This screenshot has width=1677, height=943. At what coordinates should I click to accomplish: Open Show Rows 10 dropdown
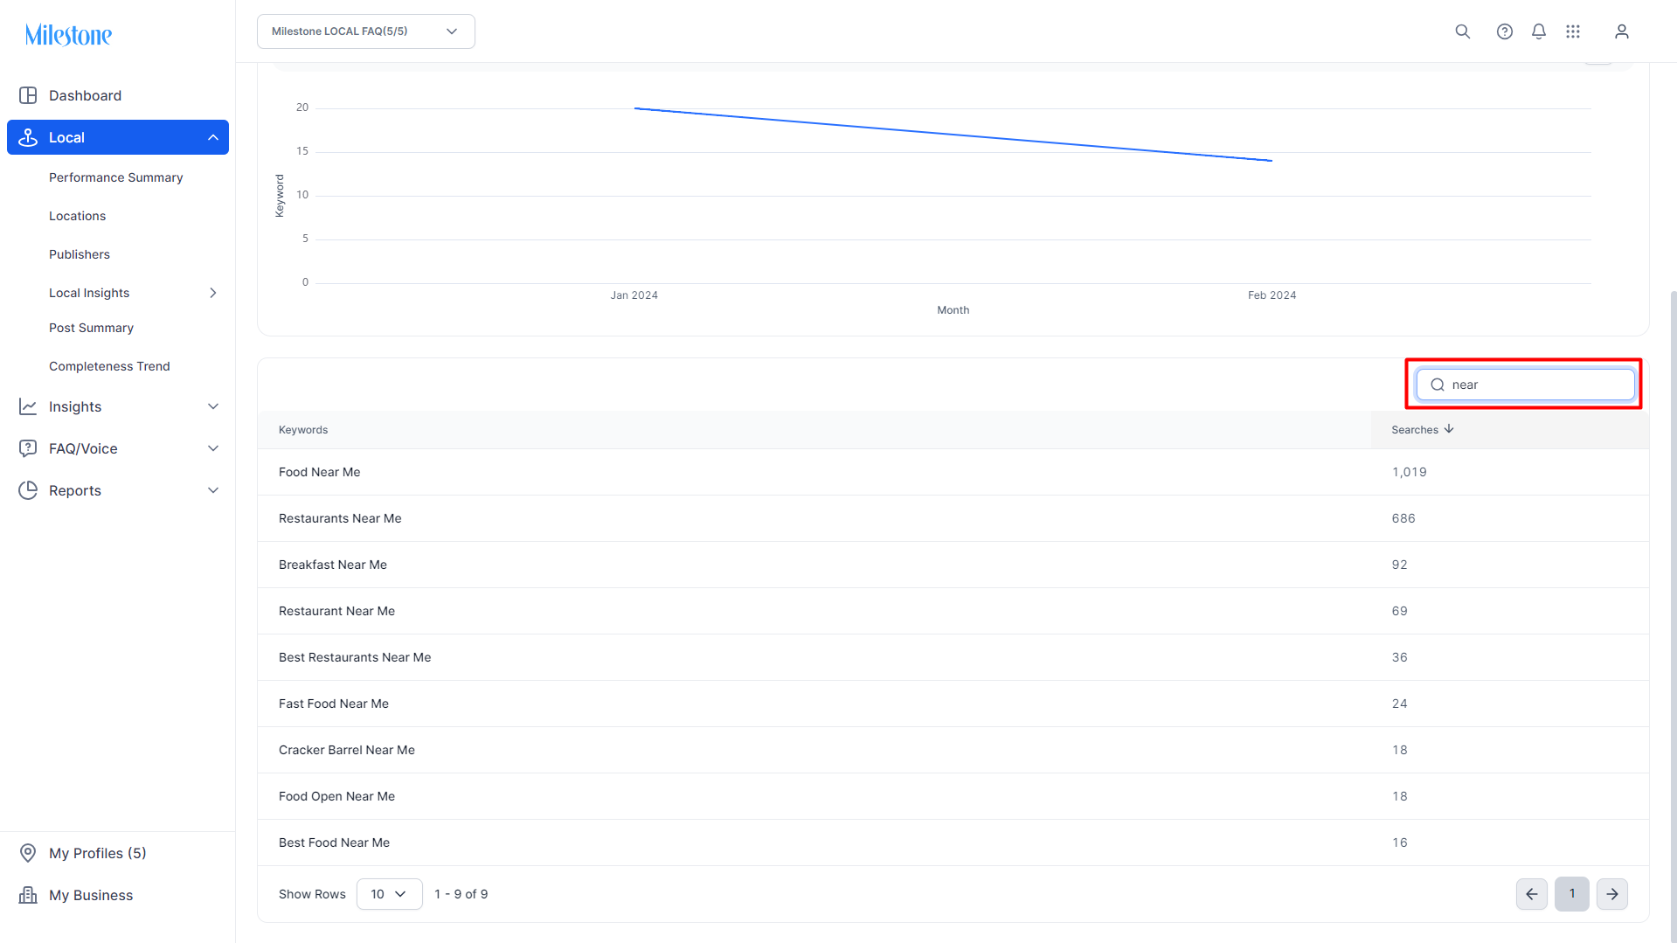(390, 894)
